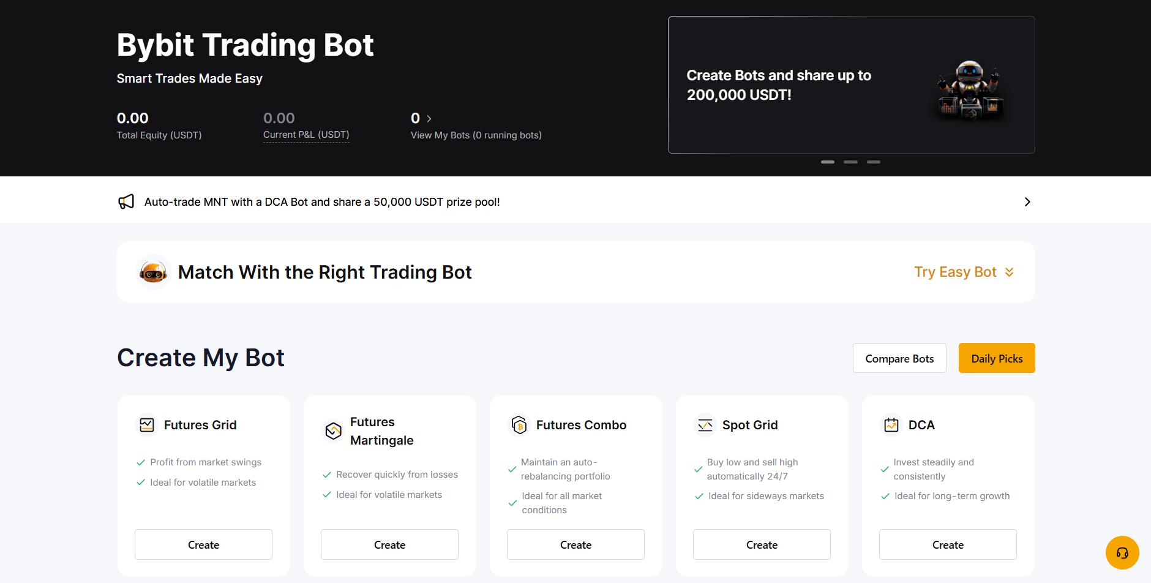The image size is (1151, 583).
Task: Click the Current P&L (USDT) link
Action: point(306,134)
